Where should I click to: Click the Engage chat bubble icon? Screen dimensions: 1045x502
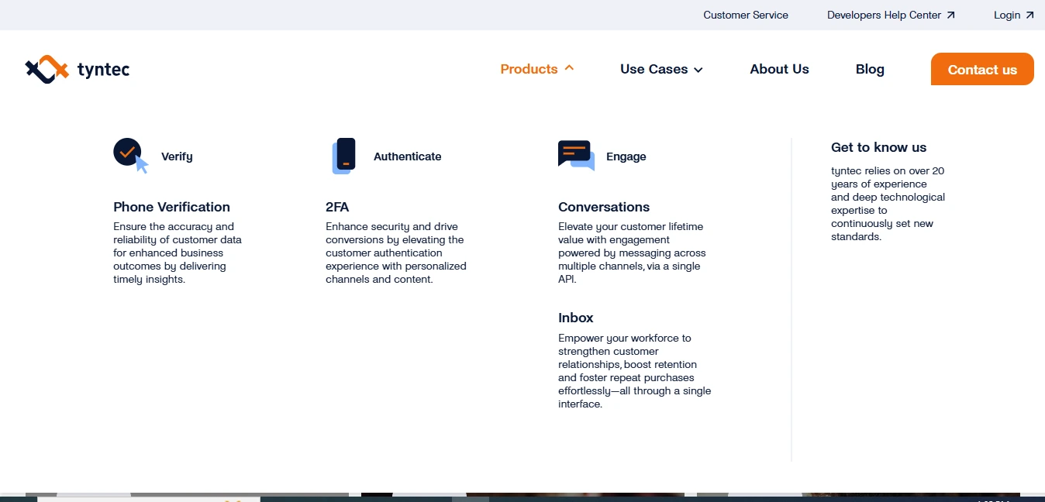(576, 156)
